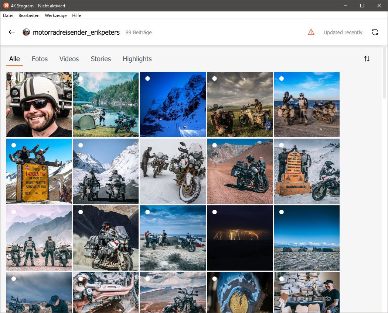Open the Werkzeuge menu
388x313 pixels.
[x=56, y=15]
